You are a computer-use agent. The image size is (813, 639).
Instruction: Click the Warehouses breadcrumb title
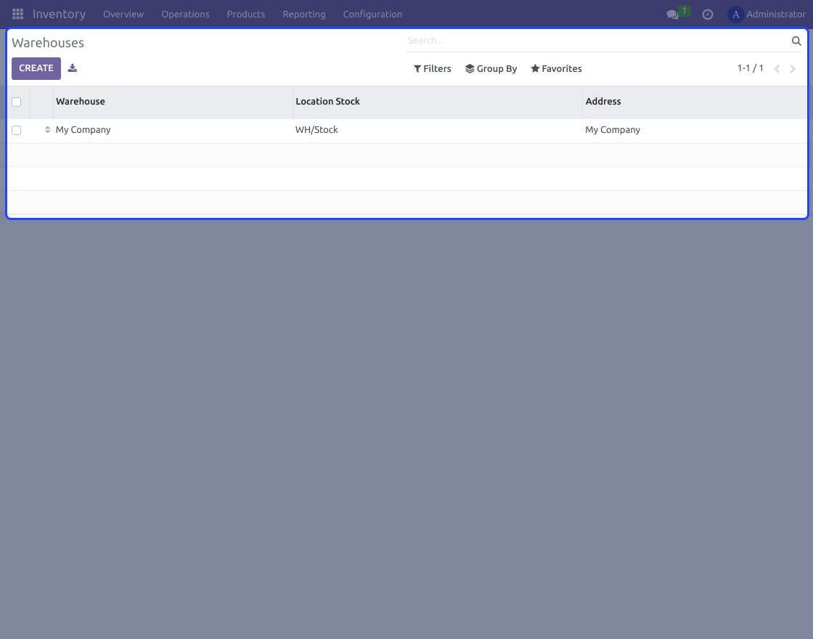(48, 43)
